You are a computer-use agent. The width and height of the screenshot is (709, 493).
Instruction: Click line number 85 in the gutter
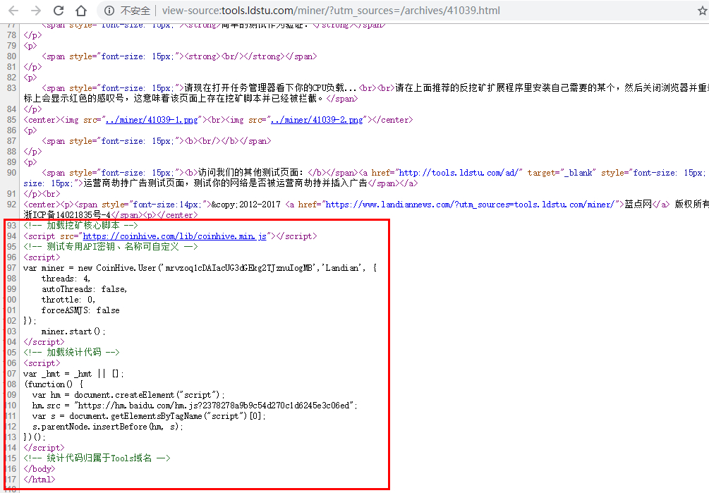11,120
